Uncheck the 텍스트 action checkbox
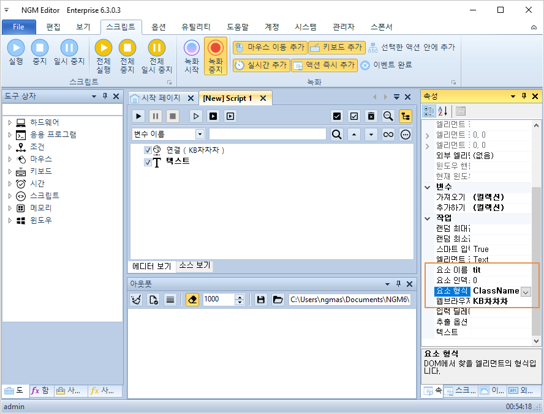544x414 pixels. coord(148,162)
